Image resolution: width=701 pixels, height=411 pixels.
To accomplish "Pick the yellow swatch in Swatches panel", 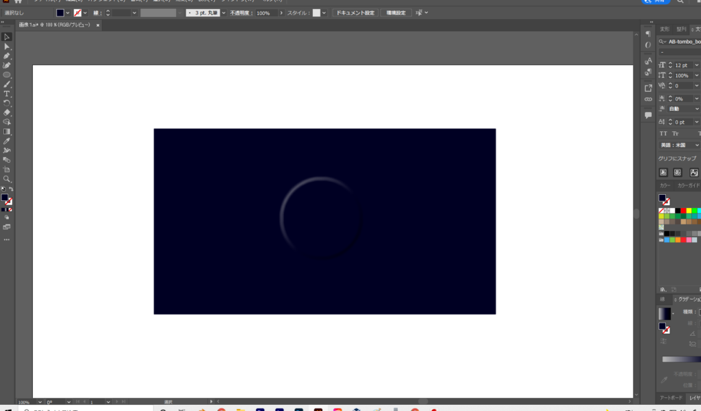I will click(689, 211).
